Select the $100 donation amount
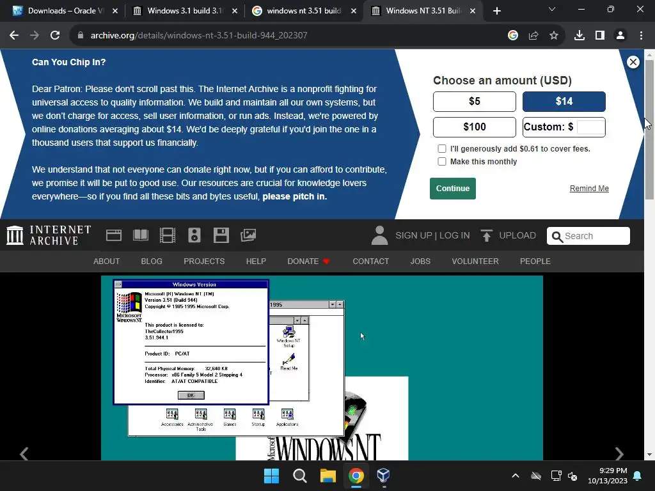 [475, 127]
